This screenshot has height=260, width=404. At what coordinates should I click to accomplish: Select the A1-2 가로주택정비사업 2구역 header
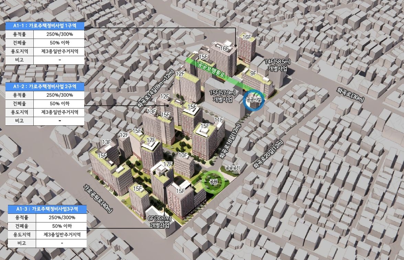click(45, 86)
